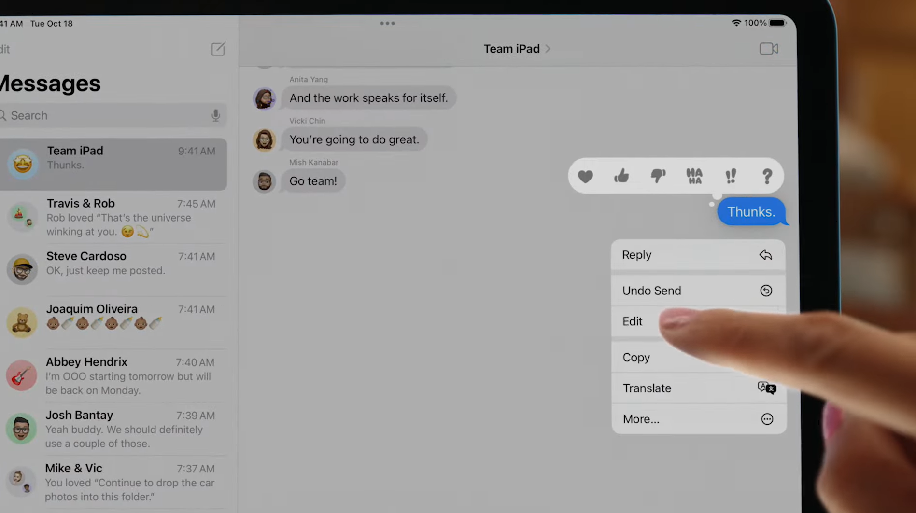Open the Steve Cardoso conversation

pyautogui.click(x=113, y=270)
